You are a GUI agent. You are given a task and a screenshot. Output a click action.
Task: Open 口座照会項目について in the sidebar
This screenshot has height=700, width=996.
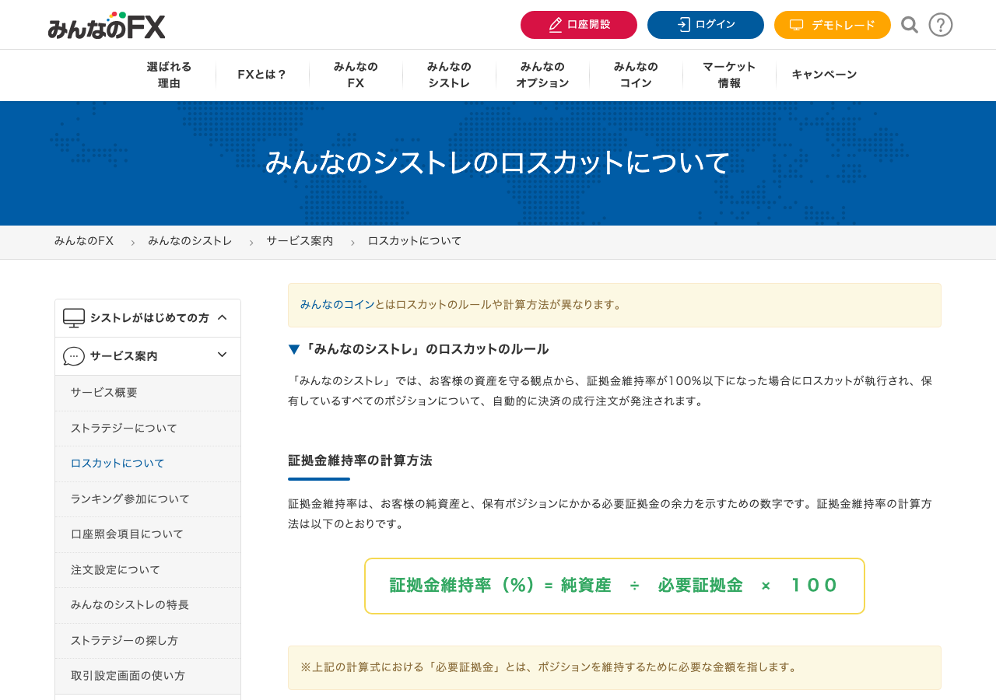pyautogui.click(x=148, y=534)
